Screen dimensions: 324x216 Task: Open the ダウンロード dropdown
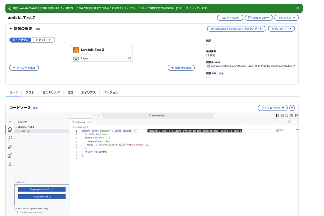pos(281,29)
